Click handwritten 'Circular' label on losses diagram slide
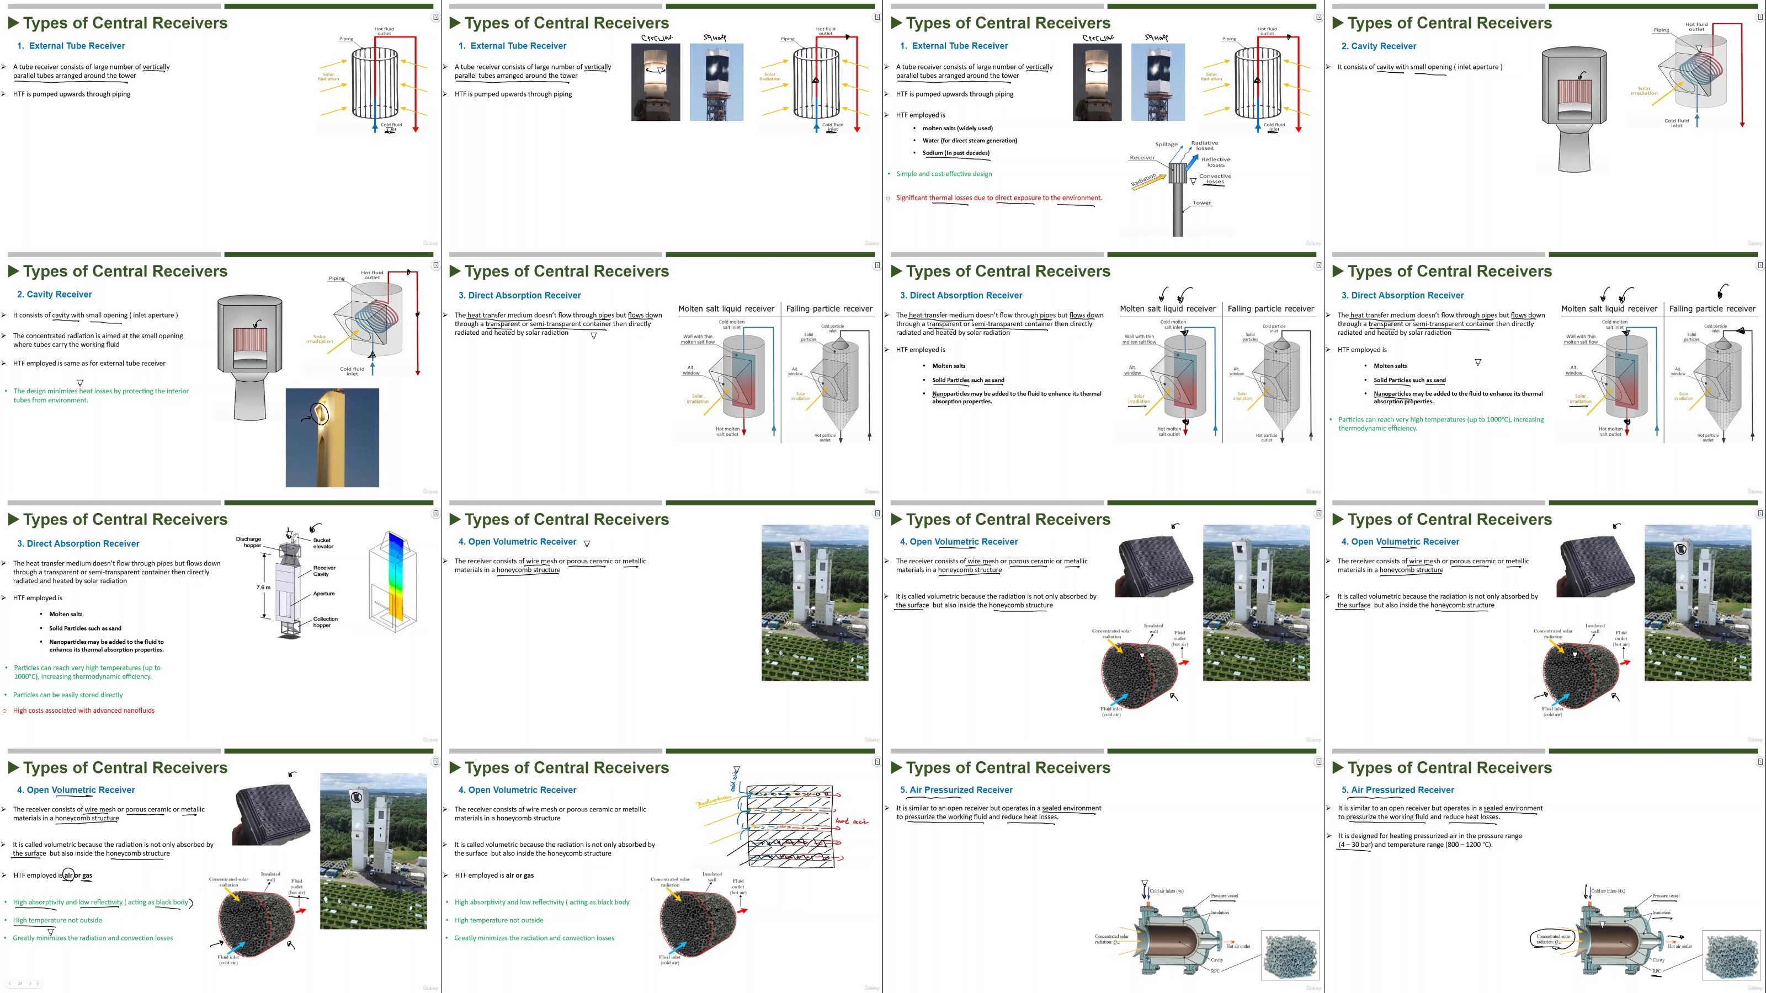Viewport: 1766px width, 993px height. pyautogui.click(x=1098, y=38)
